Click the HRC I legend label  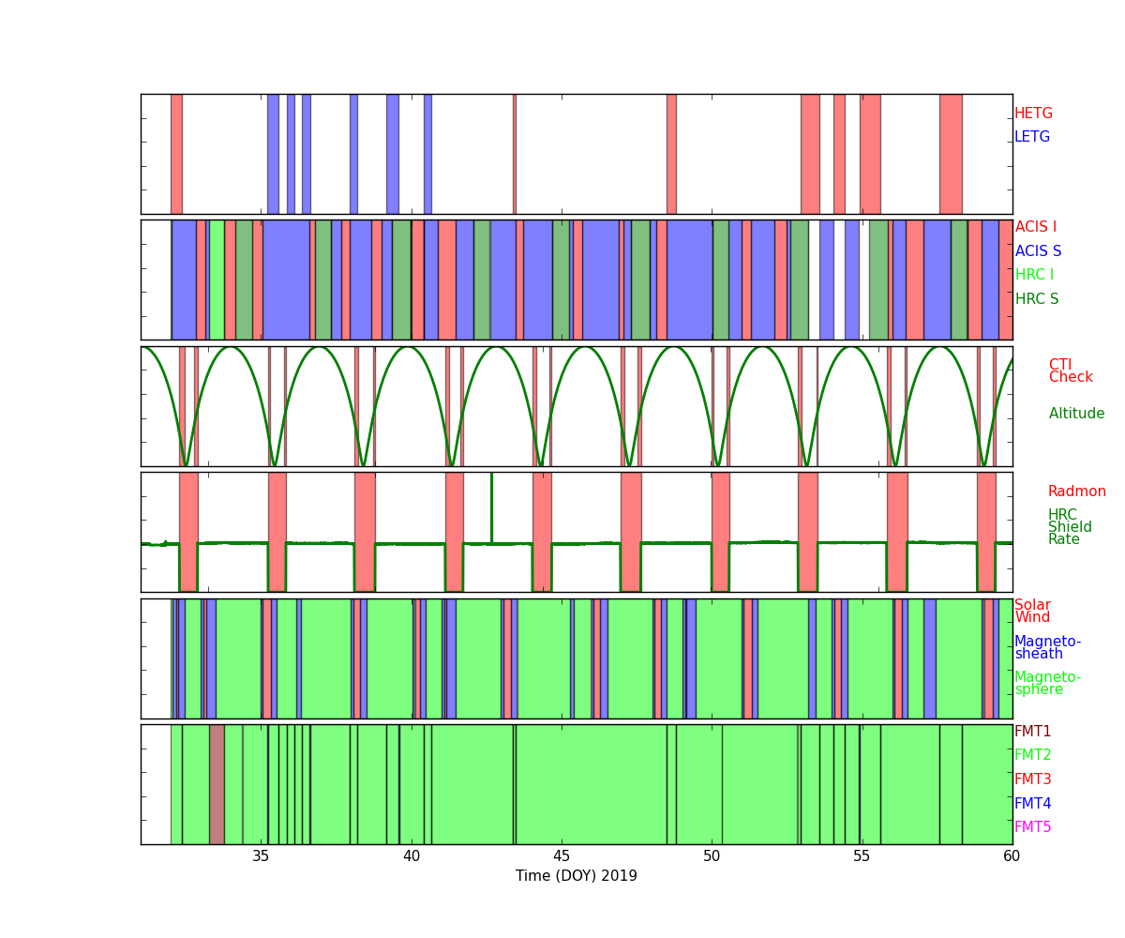pos(1034,275)
